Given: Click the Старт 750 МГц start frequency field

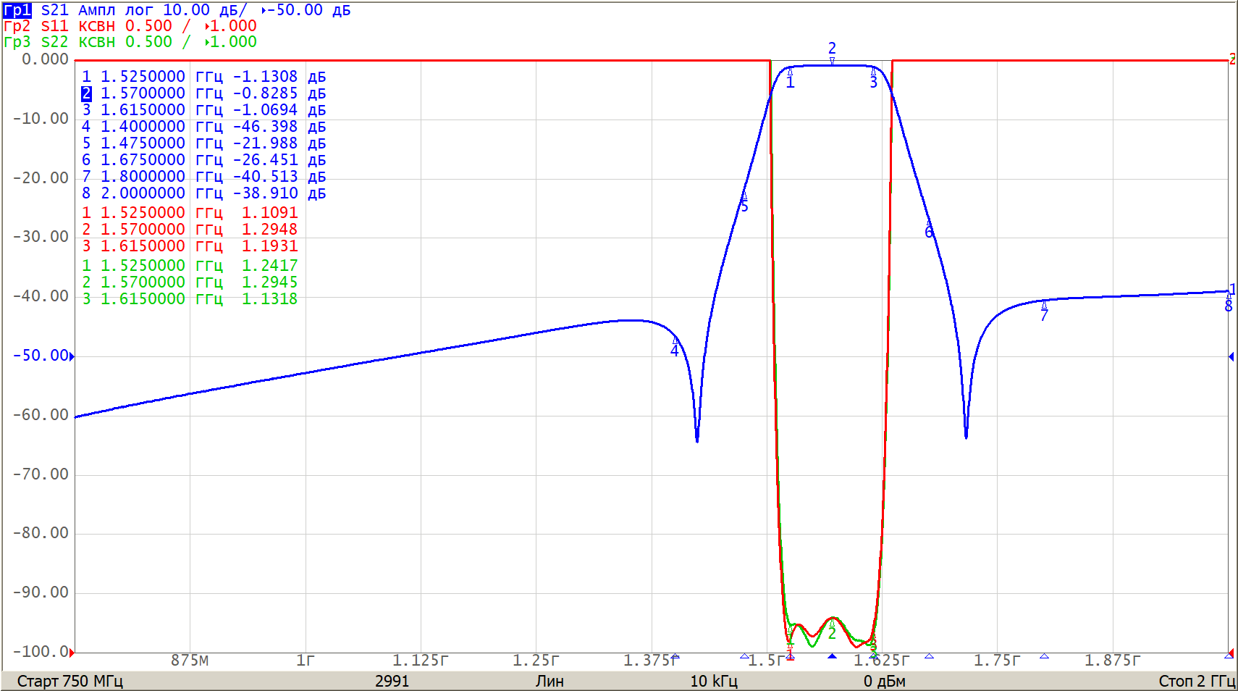Looking at the screenshot, I should point(70,681).
